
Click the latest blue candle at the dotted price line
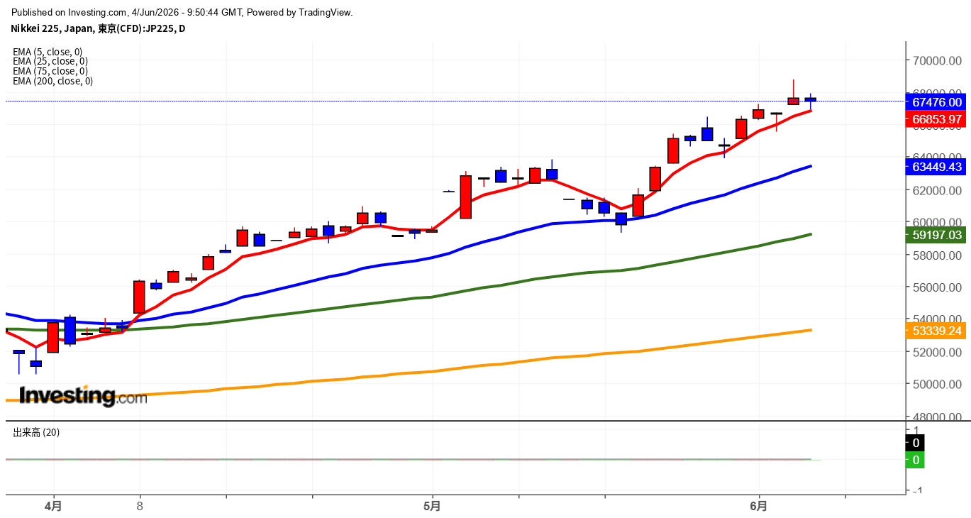811,99
